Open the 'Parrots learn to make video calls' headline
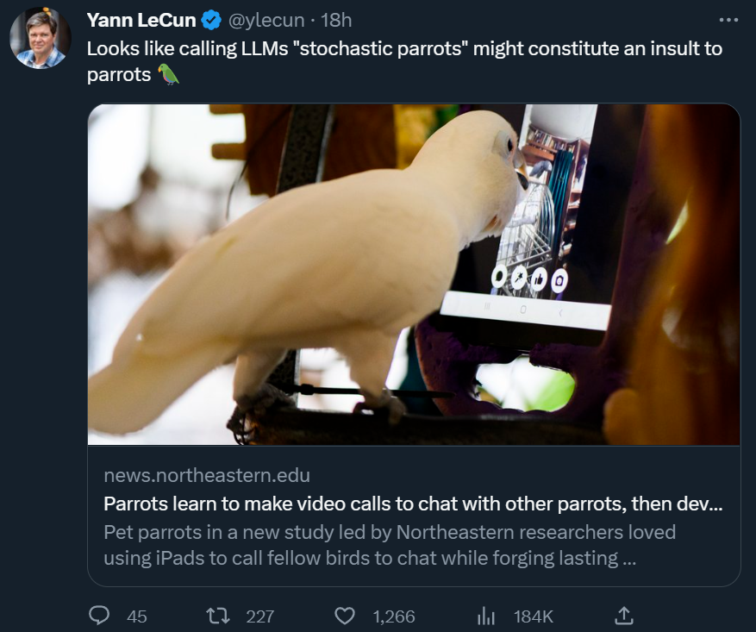The image size is (756, 632). coord(413,504)
